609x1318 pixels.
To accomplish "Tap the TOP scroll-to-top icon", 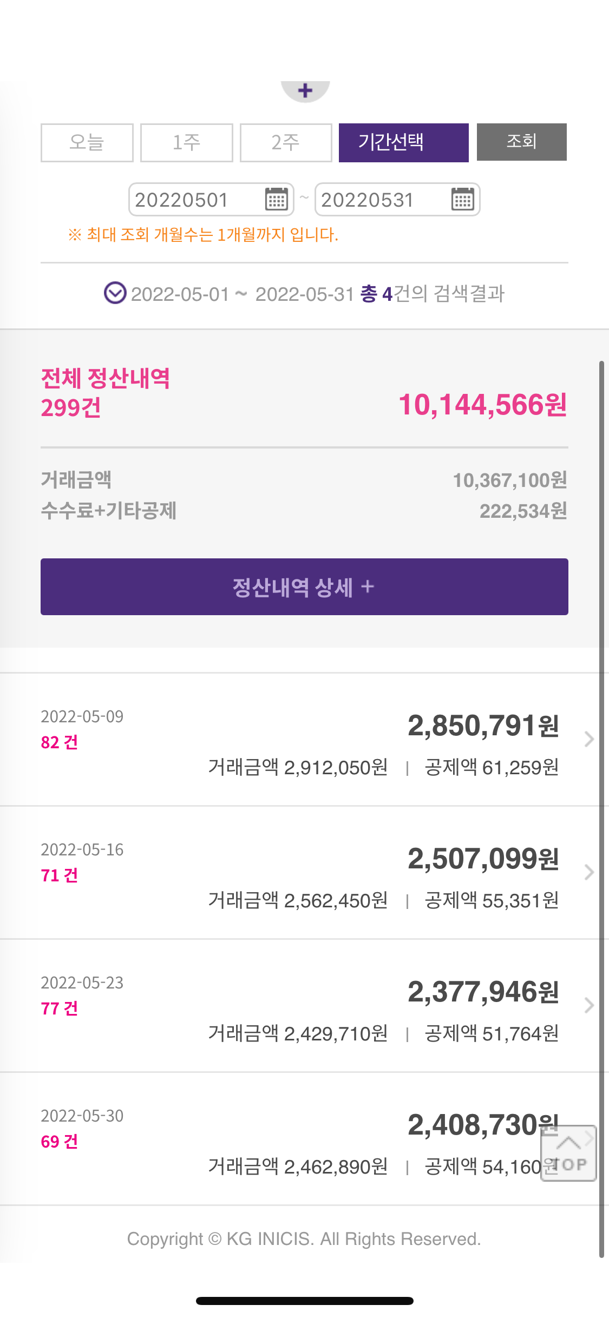I will pyautogui.click(x=568, y=1153).
